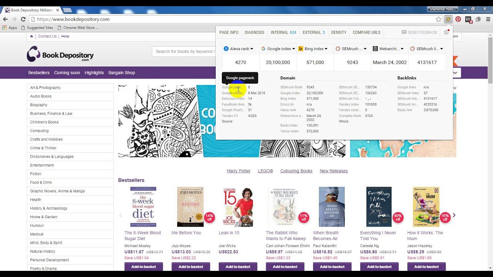
Task: Add Lean in 15 to basket
Action: click(238, 267)
